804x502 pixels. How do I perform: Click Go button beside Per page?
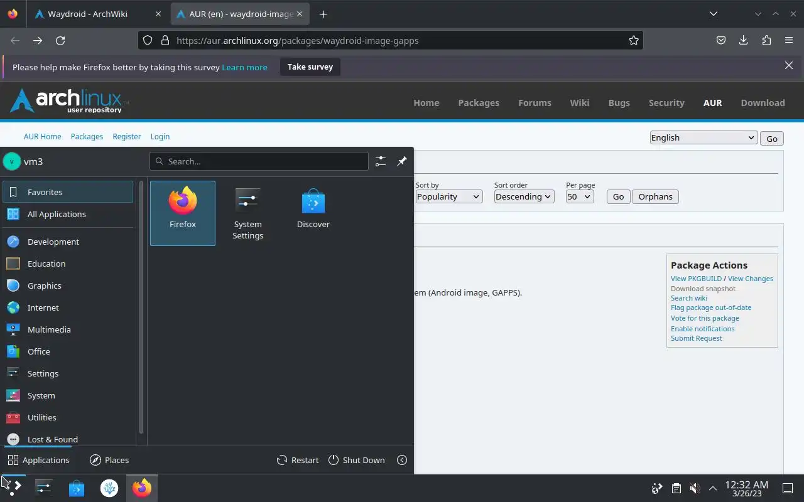point(618,196)
